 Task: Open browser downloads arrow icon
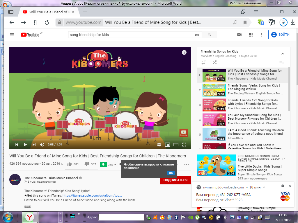click(x=293, y=22)
